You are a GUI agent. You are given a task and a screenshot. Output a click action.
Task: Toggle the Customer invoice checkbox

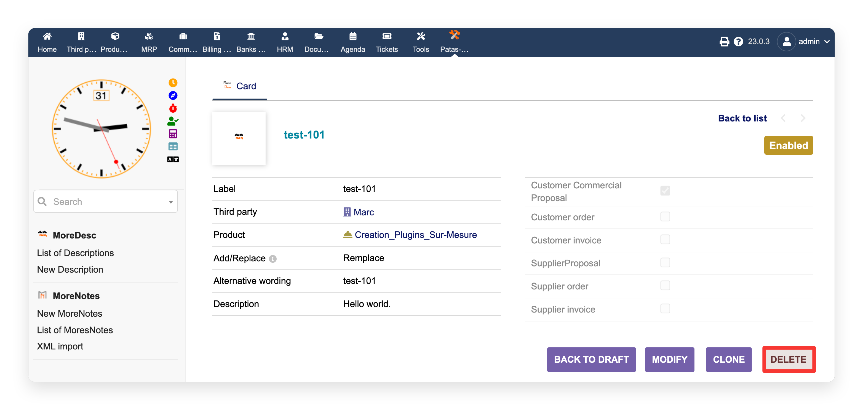click(x=665, y=240)
